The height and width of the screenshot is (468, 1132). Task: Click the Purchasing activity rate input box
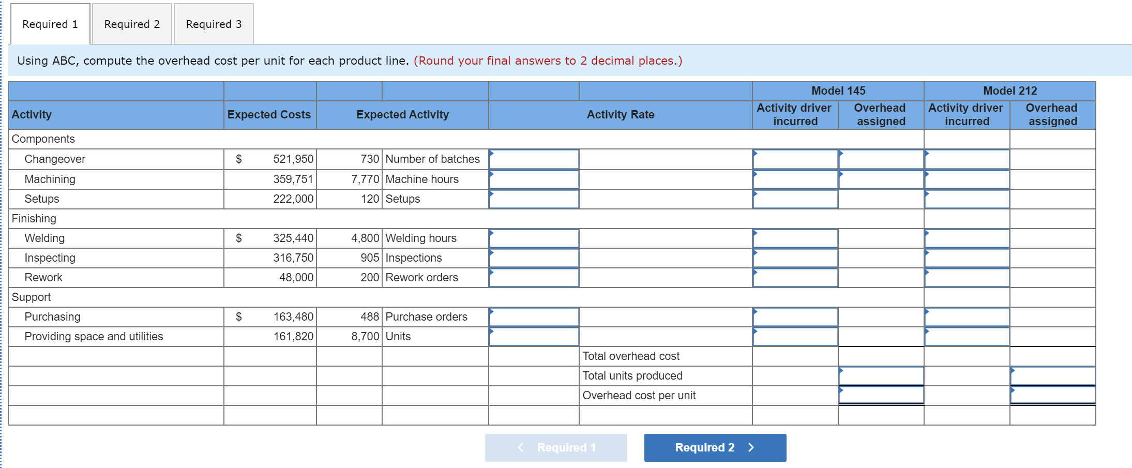point(534,316)
